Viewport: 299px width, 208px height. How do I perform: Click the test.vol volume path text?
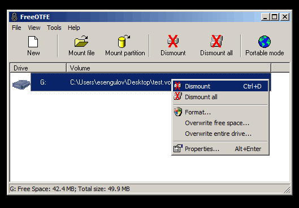click(x=120, y=82)
